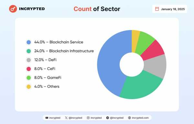
Task: Click the YouTube icon in the footer
Action: 47,118
